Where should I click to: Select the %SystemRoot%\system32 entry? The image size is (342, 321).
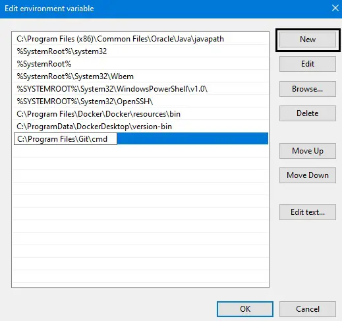coord(140,51)
